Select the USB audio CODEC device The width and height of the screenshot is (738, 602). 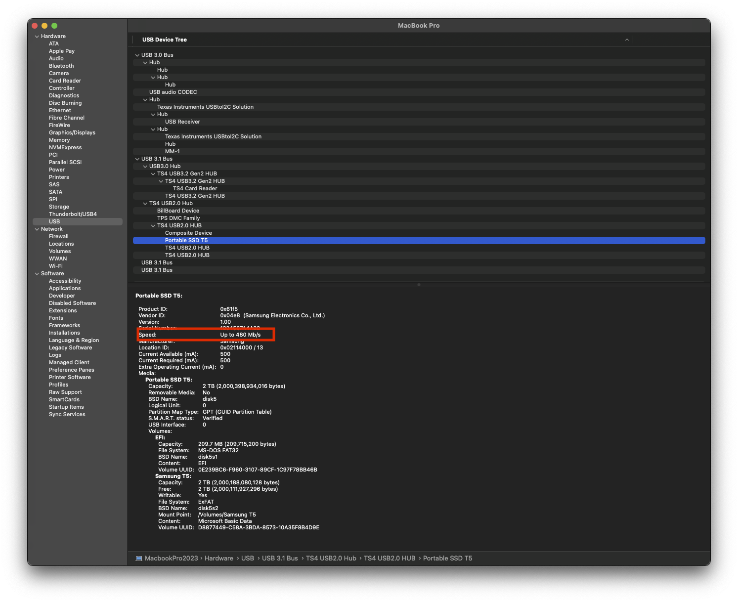(419, 92)
